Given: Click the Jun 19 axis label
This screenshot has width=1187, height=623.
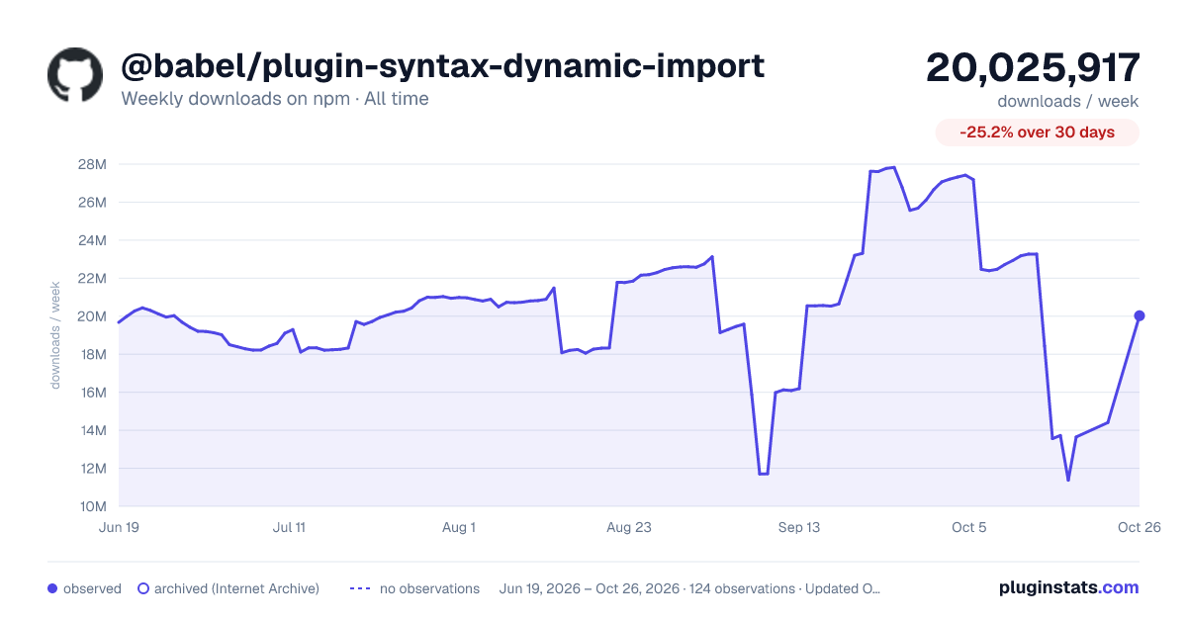Looking at the screenshot, I should click(x=119, y=527).
